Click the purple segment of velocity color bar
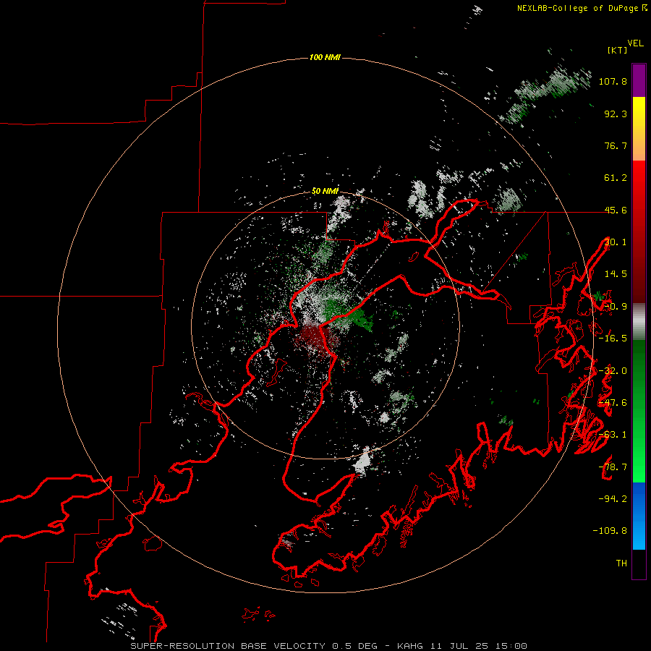 pyautogui.click(x=639, y=80)
